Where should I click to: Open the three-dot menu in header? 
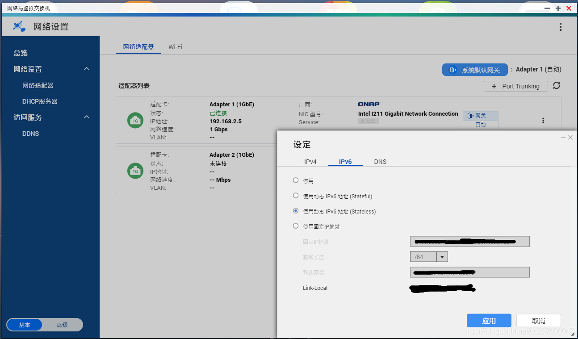[x=561, y=27]
